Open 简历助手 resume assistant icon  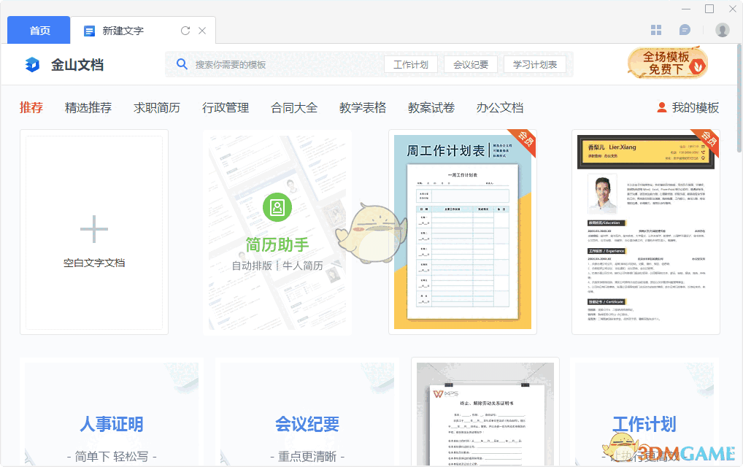pos(277,207)
